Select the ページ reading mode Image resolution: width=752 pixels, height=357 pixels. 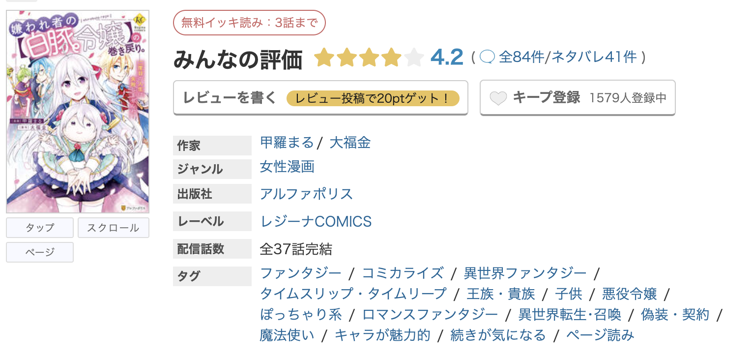[39, 252]
